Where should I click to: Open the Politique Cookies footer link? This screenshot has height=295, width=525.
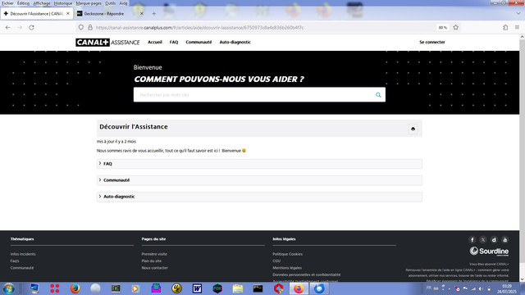click(x=287, y=254)
